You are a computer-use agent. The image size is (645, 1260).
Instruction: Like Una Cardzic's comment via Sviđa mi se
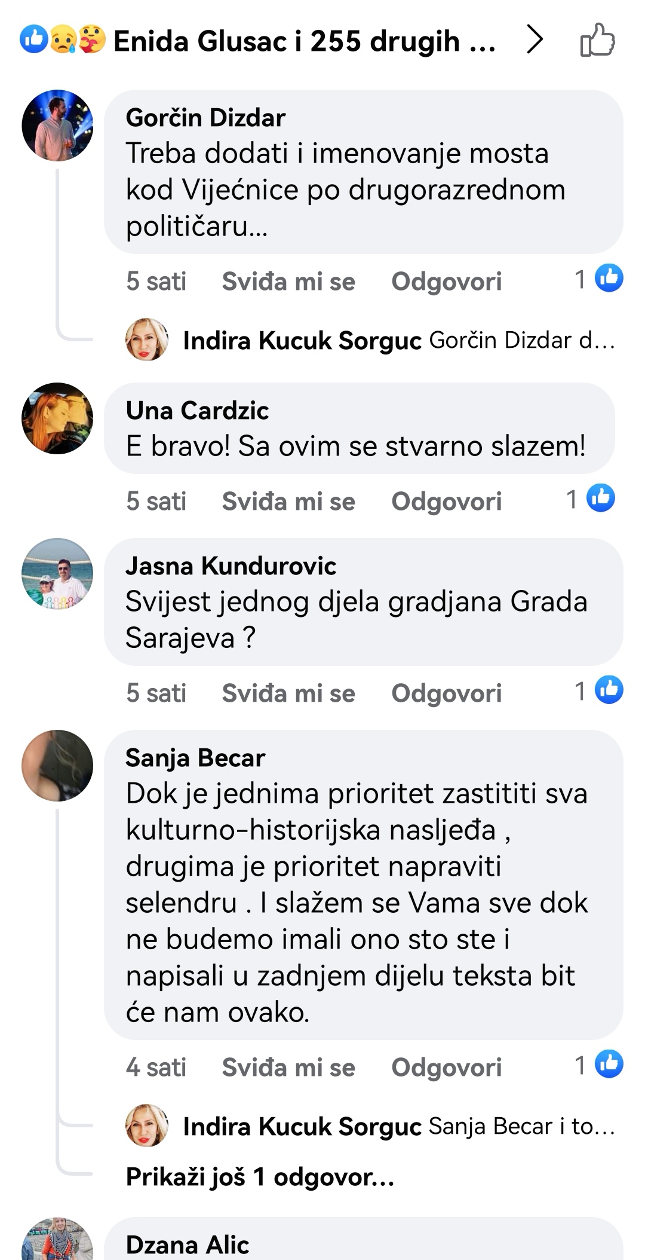288,501
